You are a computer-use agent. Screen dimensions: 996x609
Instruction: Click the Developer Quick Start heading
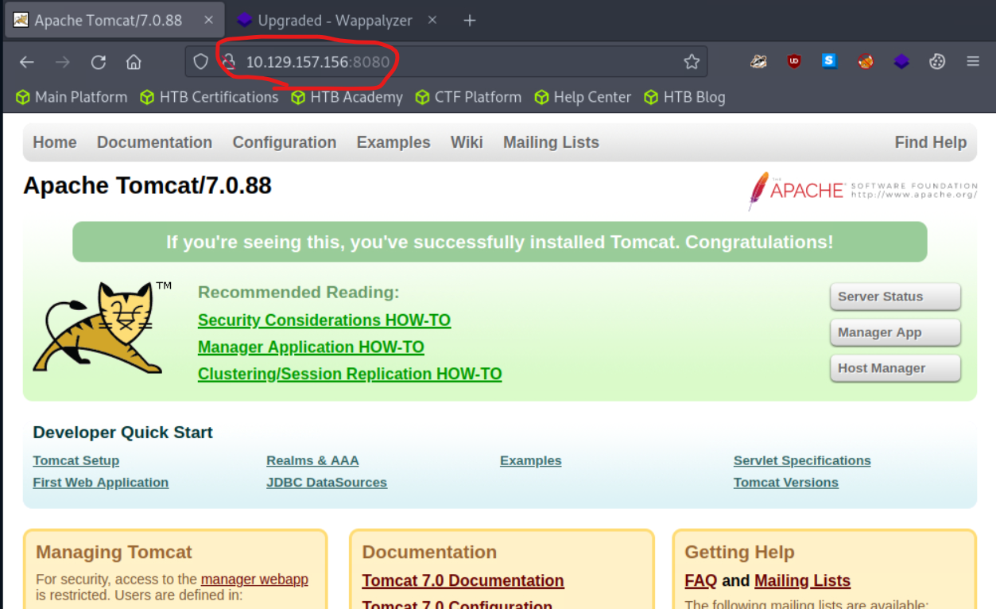coord(123,433)
